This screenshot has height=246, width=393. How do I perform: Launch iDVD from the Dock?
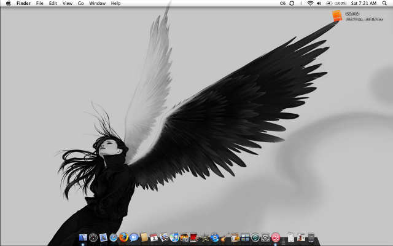[x=215, y=237]
